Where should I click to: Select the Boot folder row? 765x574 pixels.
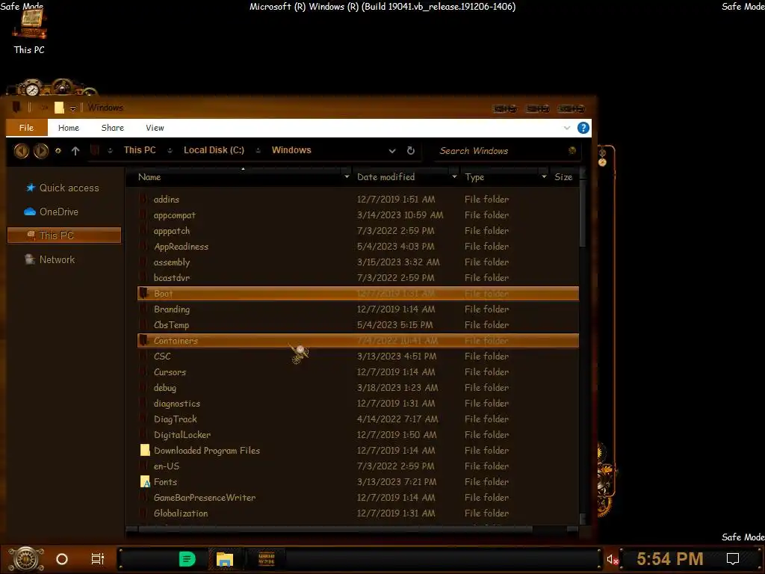pyautogui.click(x=358, y=293)
